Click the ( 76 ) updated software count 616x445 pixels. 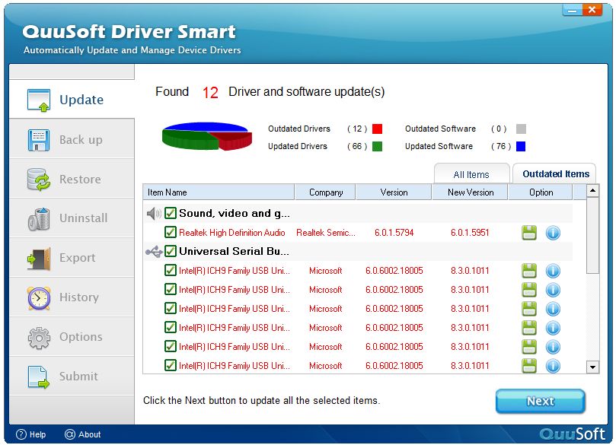pyautogui.click(x=501, y=146)
